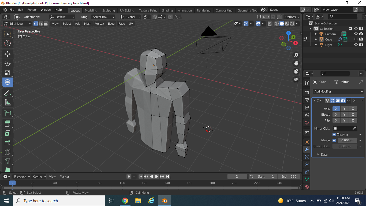366x206 pixels.
Task: Select the Rotate tool
Action: 8,63
